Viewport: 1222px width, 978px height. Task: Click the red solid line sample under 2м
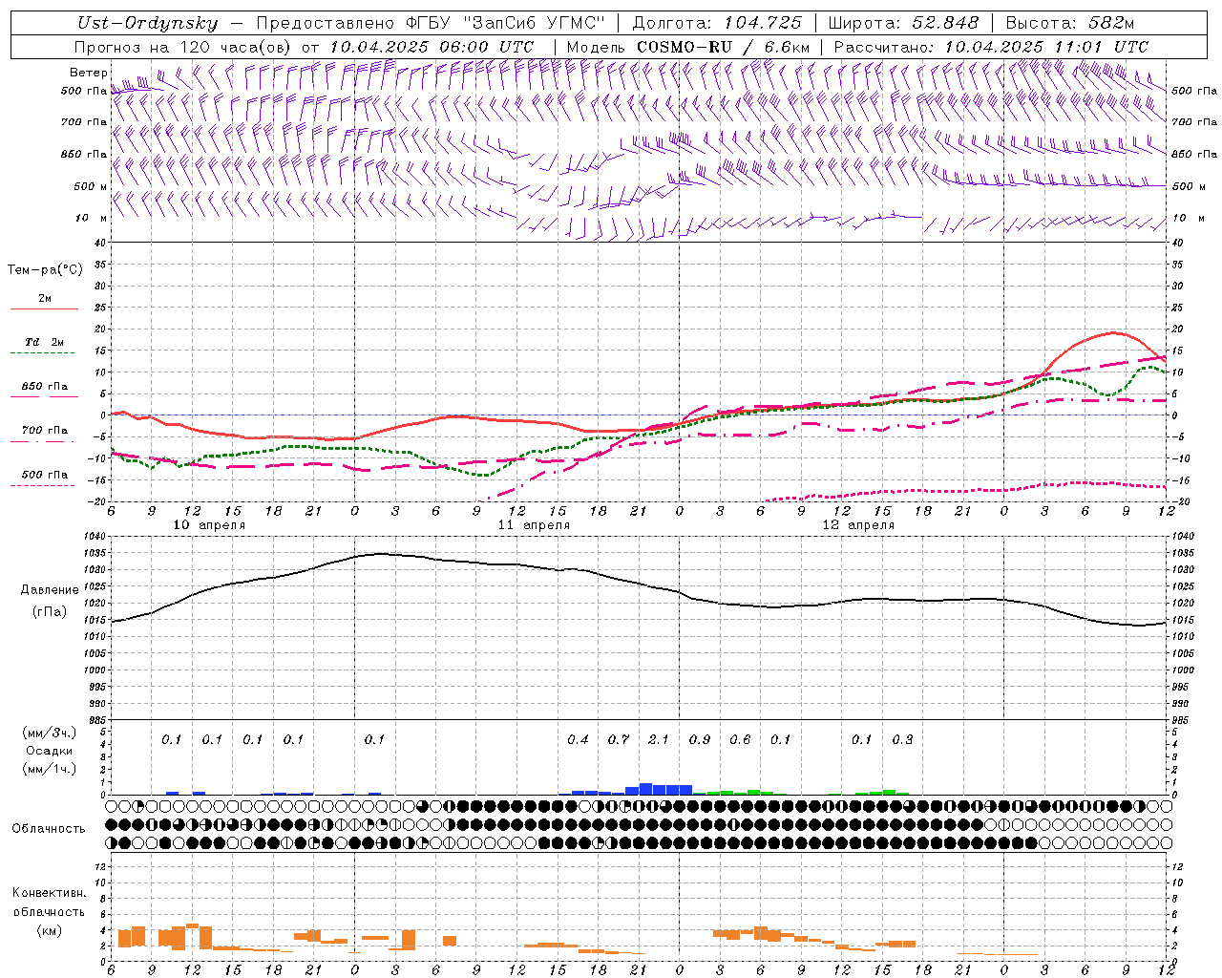(x=44, y=309)
